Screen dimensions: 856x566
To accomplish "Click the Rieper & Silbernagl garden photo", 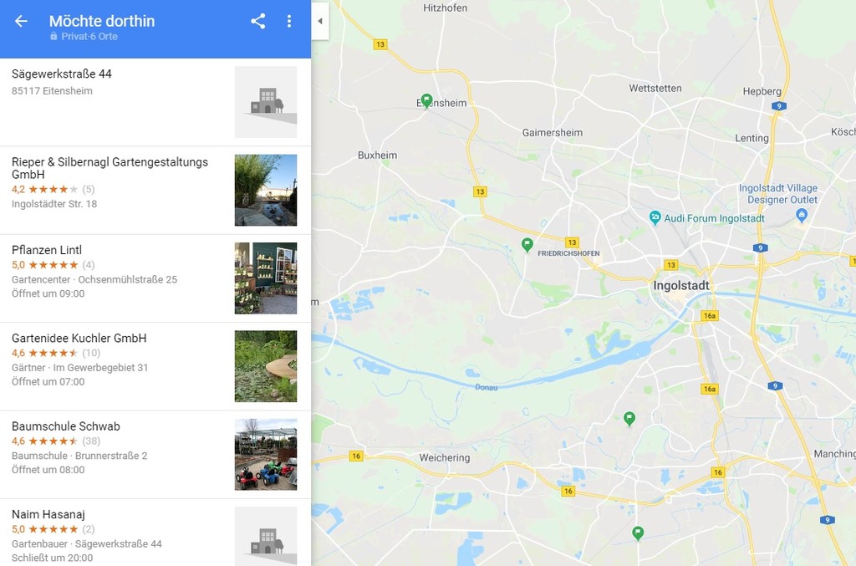I will click(x=266, y=190).
